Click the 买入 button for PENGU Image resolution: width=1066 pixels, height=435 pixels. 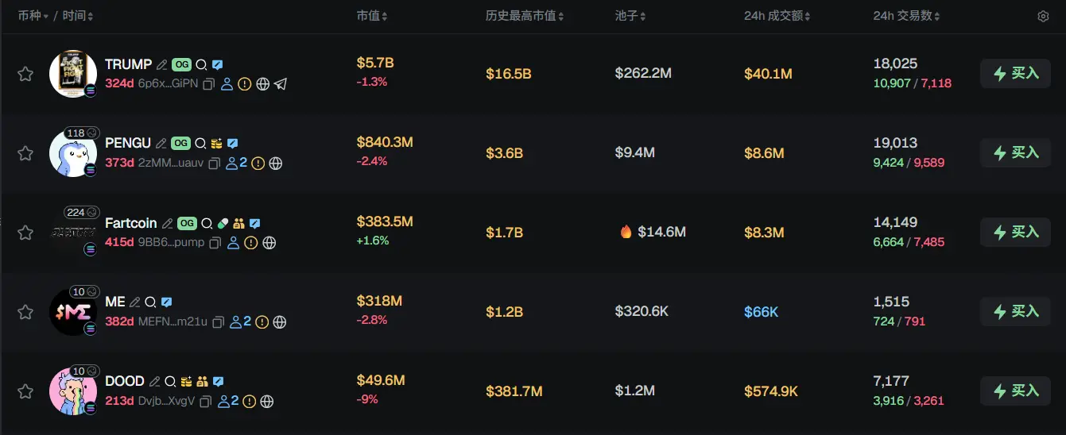(x=1015, y=152)
